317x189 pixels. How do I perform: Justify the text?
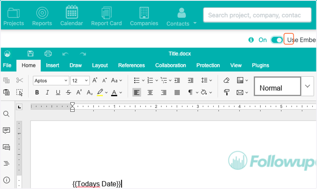coord(177,92)
